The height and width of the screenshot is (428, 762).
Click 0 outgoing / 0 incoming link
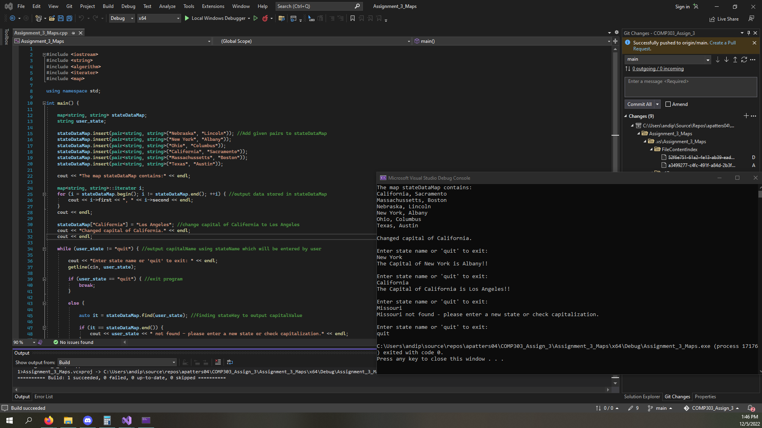pos(658,69)
